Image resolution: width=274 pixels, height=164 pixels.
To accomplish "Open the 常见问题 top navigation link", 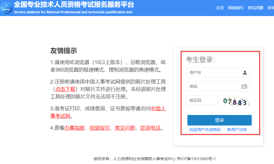I will tap(255, 8).
